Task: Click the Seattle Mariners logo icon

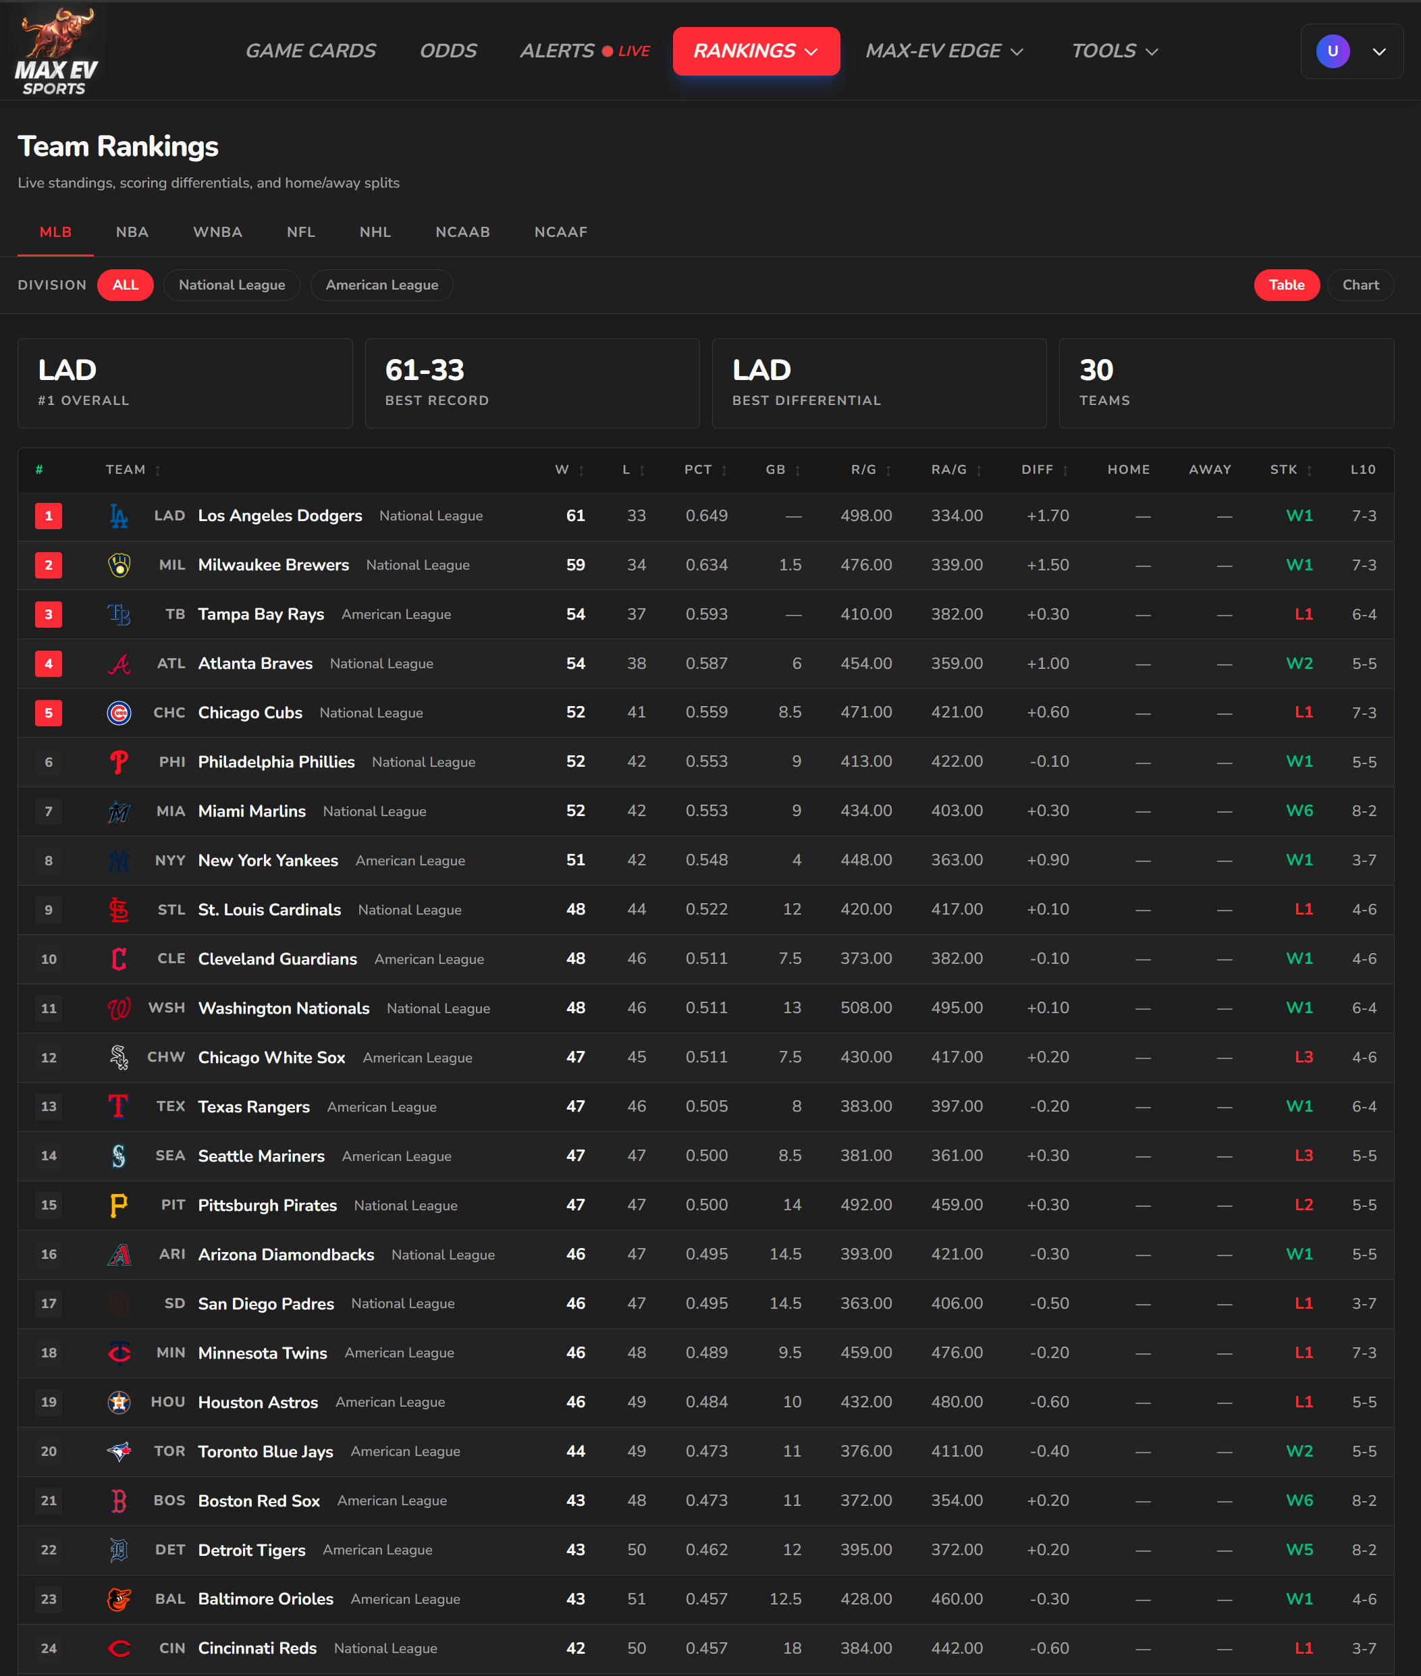Action: 119,1156
